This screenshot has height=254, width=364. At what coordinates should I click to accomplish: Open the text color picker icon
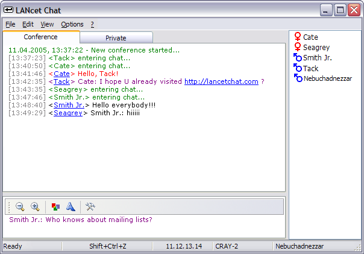[55, 207]
